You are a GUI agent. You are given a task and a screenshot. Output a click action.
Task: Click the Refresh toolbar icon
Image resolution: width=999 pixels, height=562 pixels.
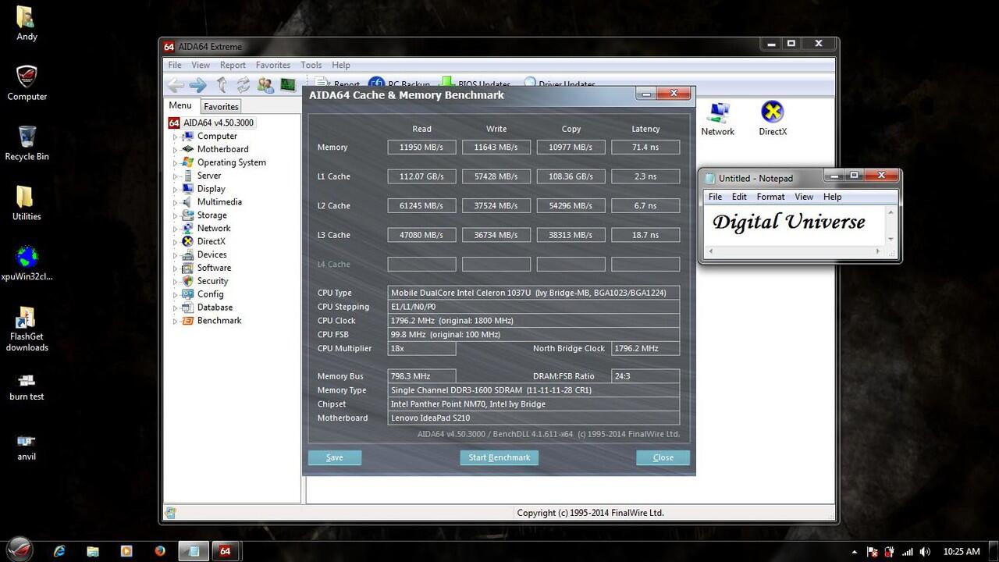point(244,85)
